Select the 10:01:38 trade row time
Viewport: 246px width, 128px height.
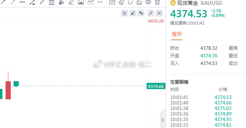(x=179, y=108)
